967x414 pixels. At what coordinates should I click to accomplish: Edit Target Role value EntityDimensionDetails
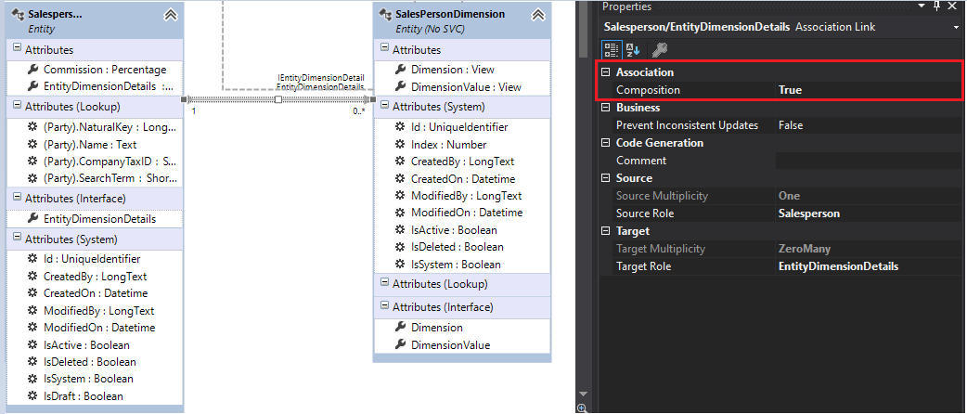click(x=838, y=266)
